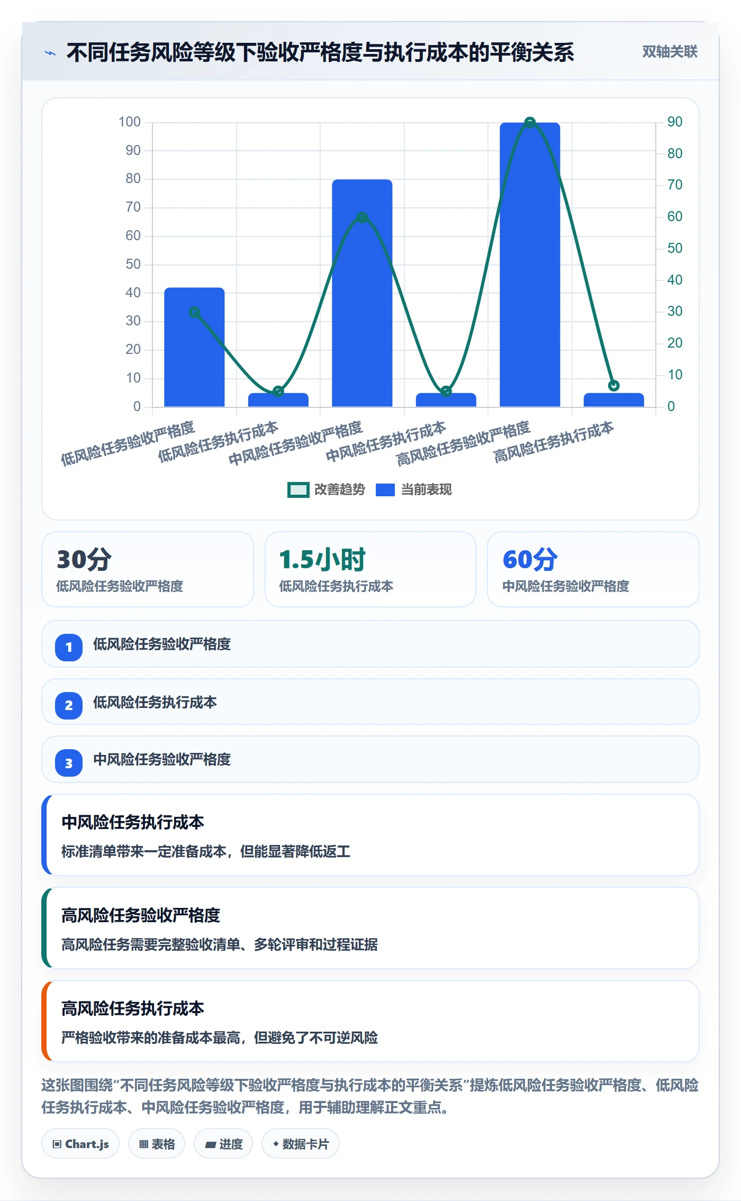Click the chart title 不同任务风险等级下验收严格度与执行成本的平衡关系

320,52
